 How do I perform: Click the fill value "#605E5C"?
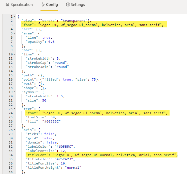[51, 121]
